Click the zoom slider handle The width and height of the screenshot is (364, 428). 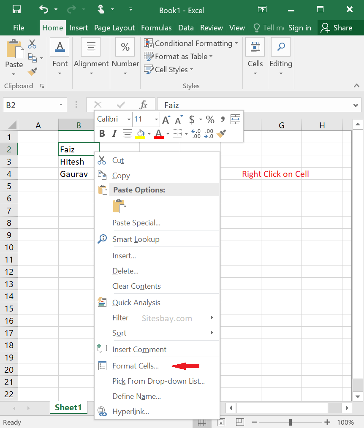[x=290, y=422]
